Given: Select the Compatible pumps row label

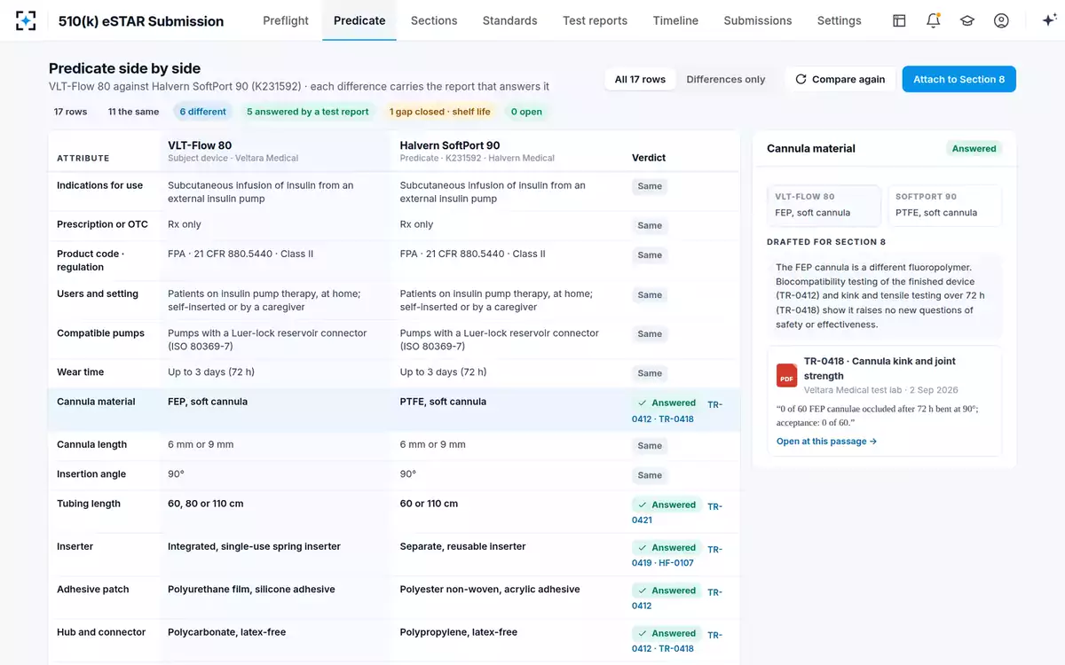Looking at the screenshot, I should (x=100, y=333).
